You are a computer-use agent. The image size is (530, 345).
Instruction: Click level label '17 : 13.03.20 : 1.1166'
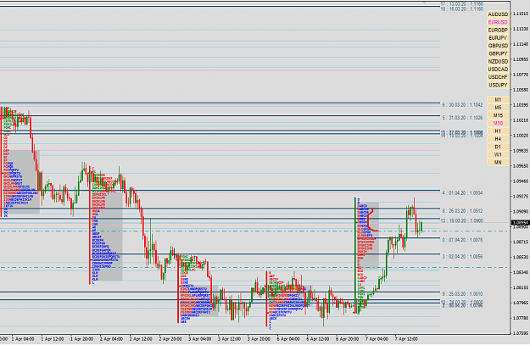click(x=461, y=4)
